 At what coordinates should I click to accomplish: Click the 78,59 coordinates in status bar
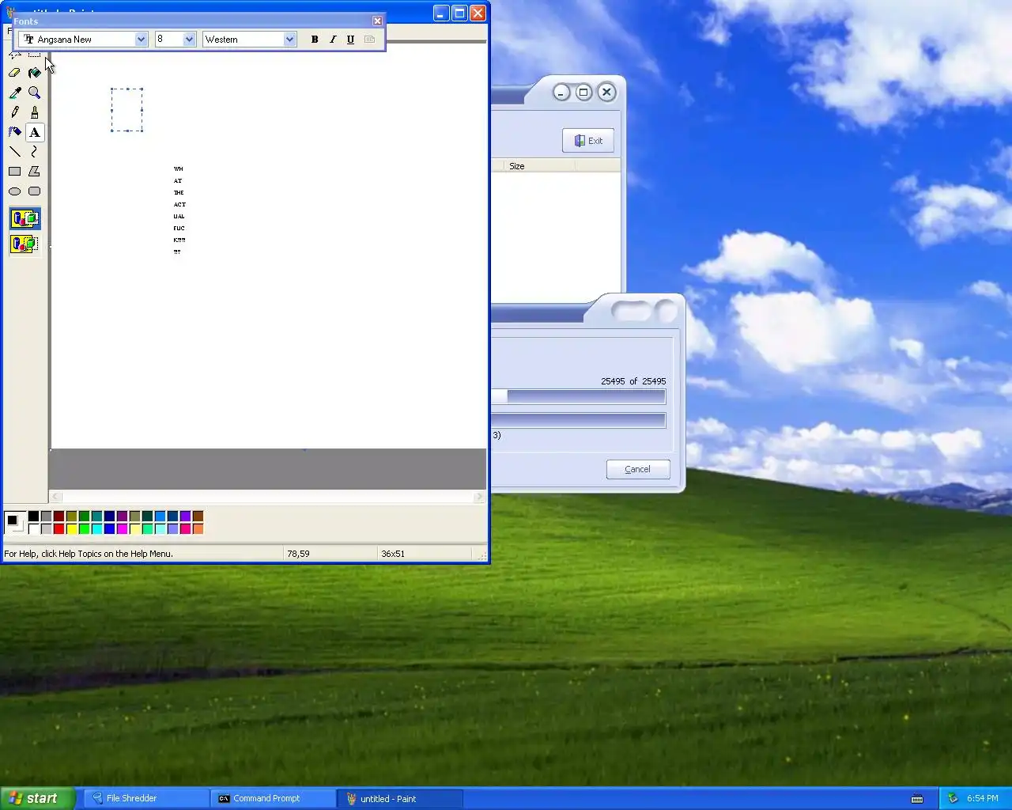click(298, 554)
